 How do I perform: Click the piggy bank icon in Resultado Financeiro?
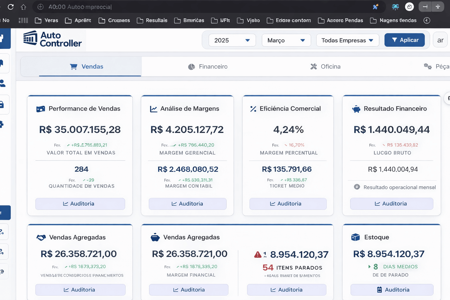pyautogui.click(x=356, y=109)
